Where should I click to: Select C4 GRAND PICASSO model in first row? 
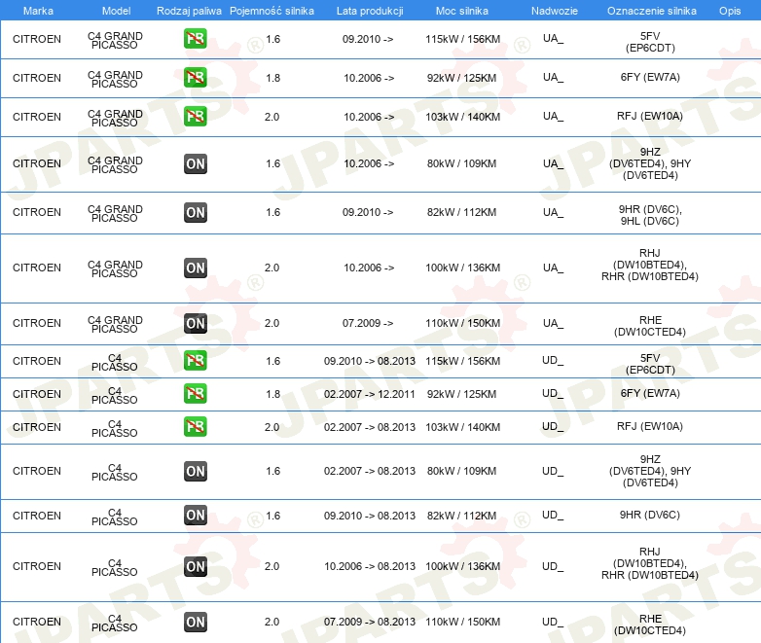pyautogui.click(x=115, y=40)
